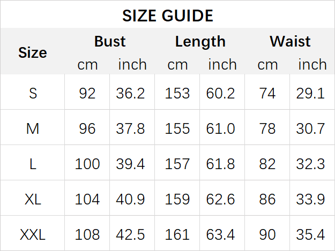This screenshot has height=251, width=335.
Task: Click waist value 86 cm for XL
Action: pyautogui.click(x=267, y=199)
